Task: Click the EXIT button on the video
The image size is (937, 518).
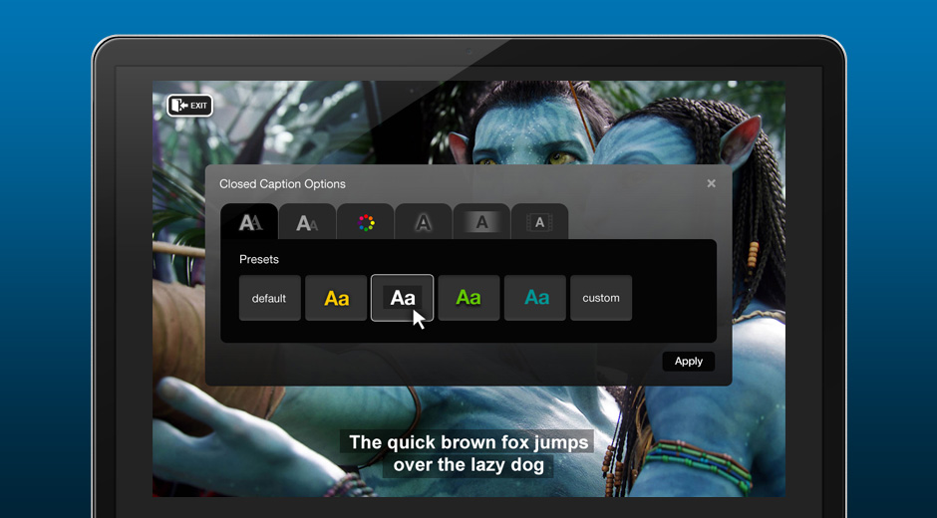Action: 189,106
